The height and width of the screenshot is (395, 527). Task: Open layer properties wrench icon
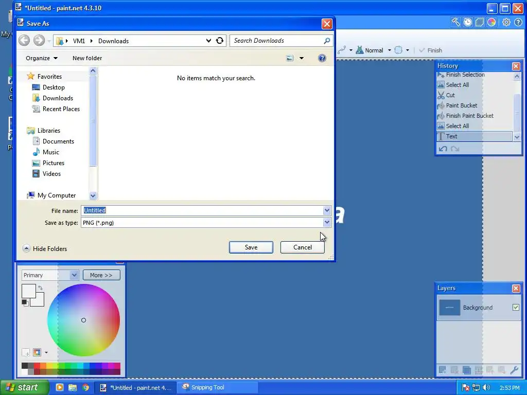click(x=514, y=370)
